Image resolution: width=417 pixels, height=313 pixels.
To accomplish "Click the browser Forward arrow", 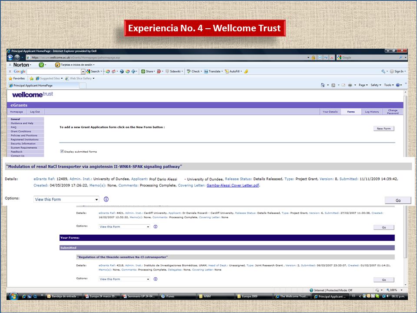I will (17, 57).
